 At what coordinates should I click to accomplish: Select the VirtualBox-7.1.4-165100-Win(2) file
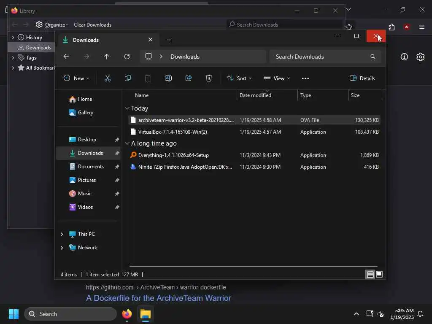click(254, 132)
